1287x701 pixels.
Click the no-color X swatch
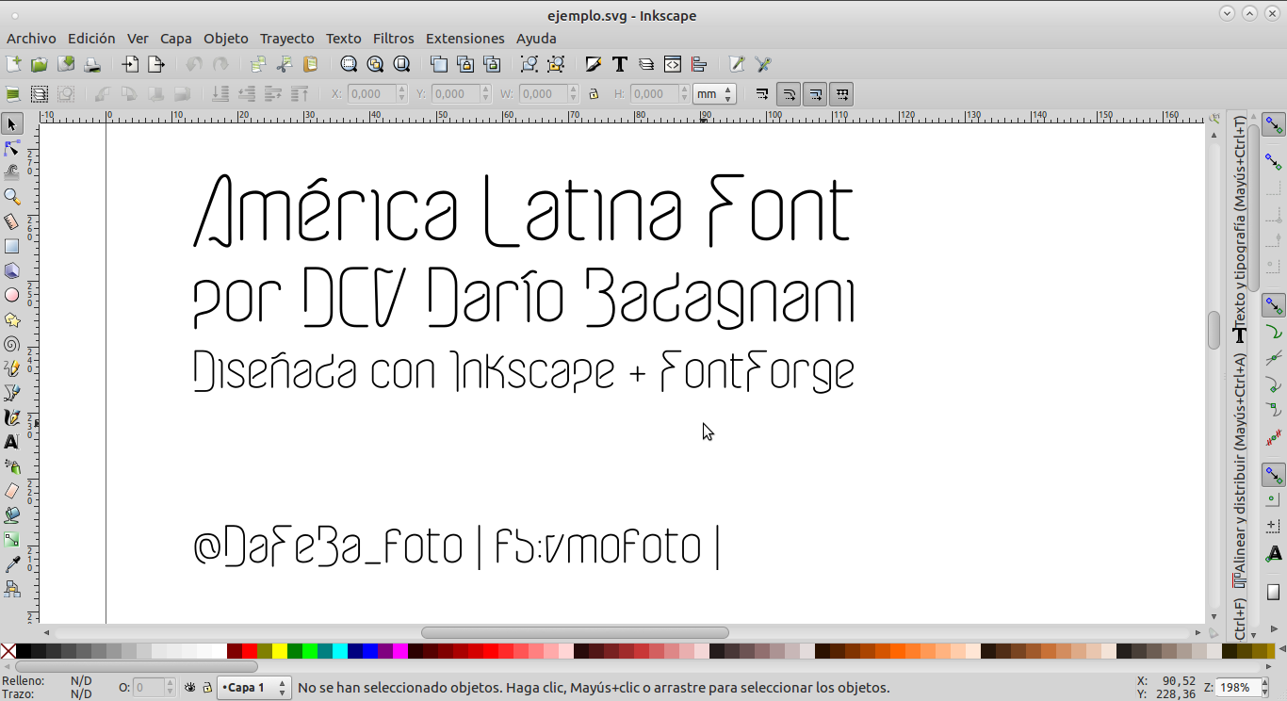8,650
